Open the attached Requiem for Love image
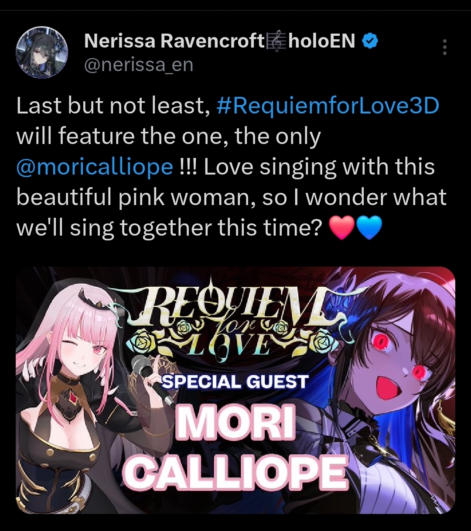Image resolution: width=471 pixels, height=531 pixels. click(x=235, y=390)
